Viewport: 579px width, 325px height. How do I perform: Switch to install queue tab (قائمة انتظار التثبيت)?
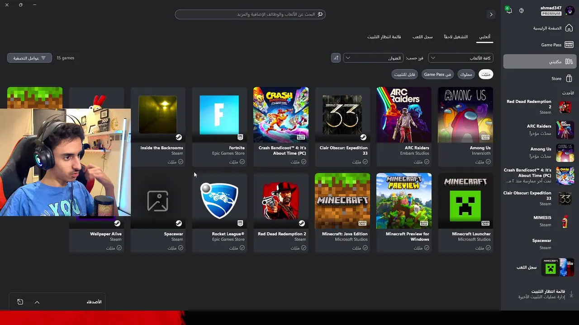pos(384,37)
